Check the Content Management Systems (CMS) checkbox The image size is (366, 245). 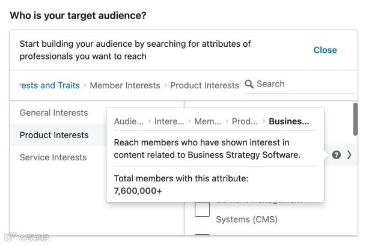click(x=202, y=210)
